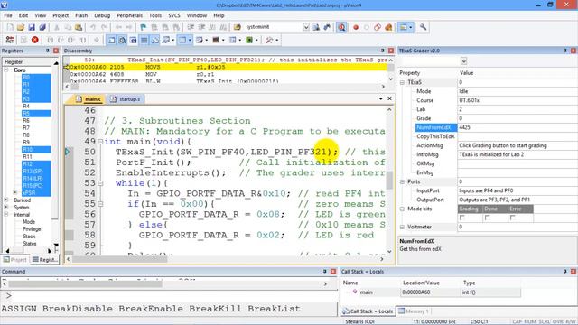This screenshot has height=325, width=578.
Task: Toggle the Registers Window toolbar icon
Action: tap(144, 40)
